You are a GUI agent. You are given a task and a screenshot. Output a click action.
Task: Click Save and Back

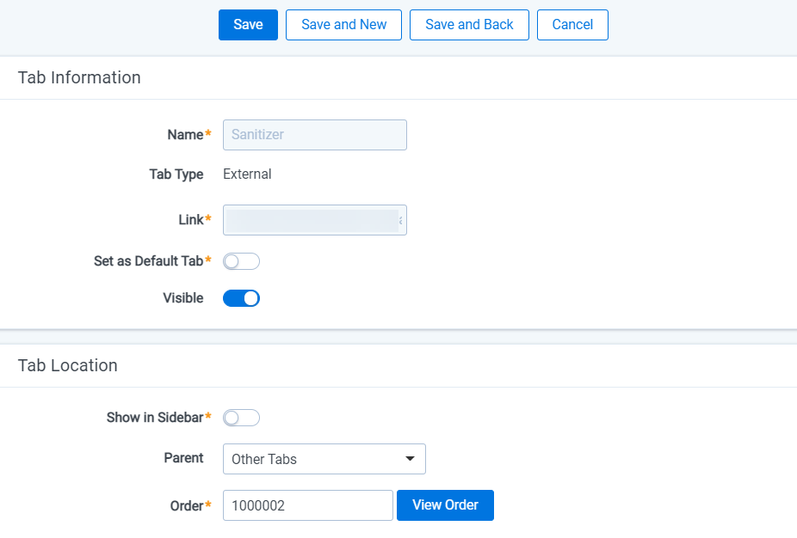[x=469, y=25]
